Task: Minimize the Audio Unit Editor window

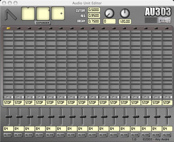Action: pos(10,3)
